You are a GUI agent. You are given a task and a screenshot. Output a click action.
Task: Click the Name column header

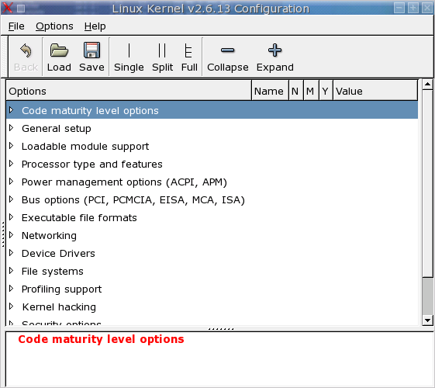point(270,91)
